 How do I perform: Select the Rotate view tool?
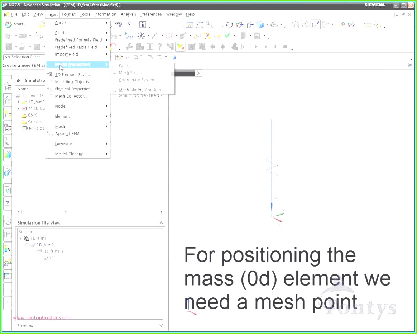click(x=229, y=25)
